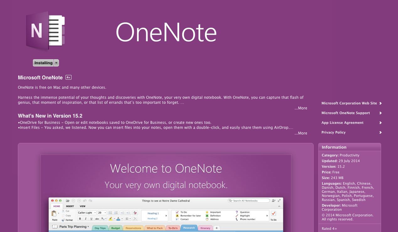Click the 4+ age rating badge

[x=68, y=77]
